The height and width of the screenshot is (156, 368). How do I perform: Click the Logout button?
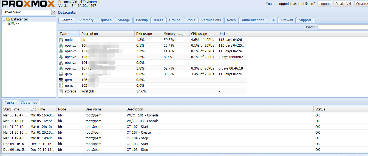(x=325, y=4)
